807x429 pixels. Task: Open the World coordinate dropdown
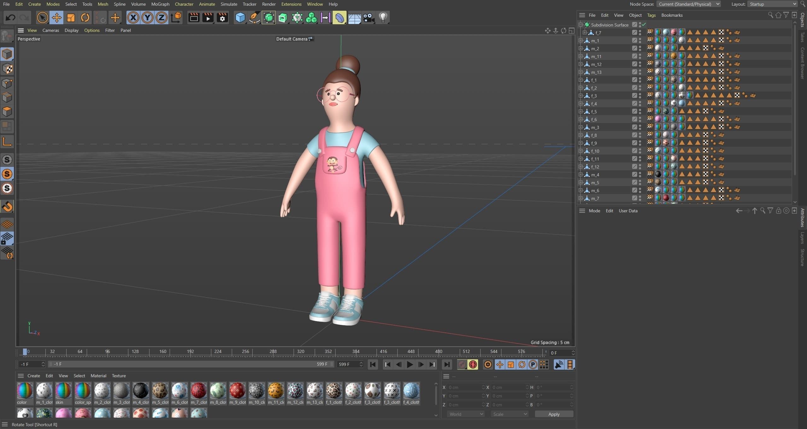click(x=465, y=414)
